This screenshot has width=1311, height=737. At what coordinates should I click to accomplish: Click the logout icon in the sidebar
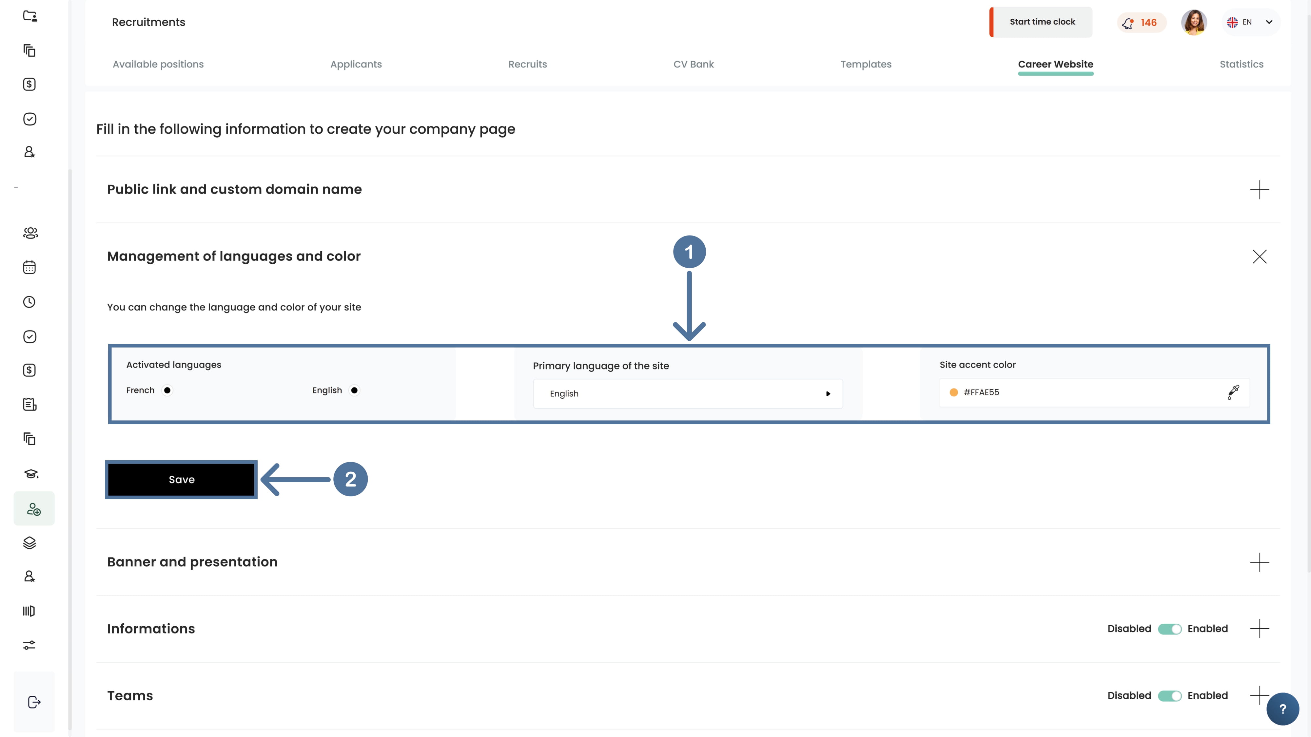[x=34, y=702]
